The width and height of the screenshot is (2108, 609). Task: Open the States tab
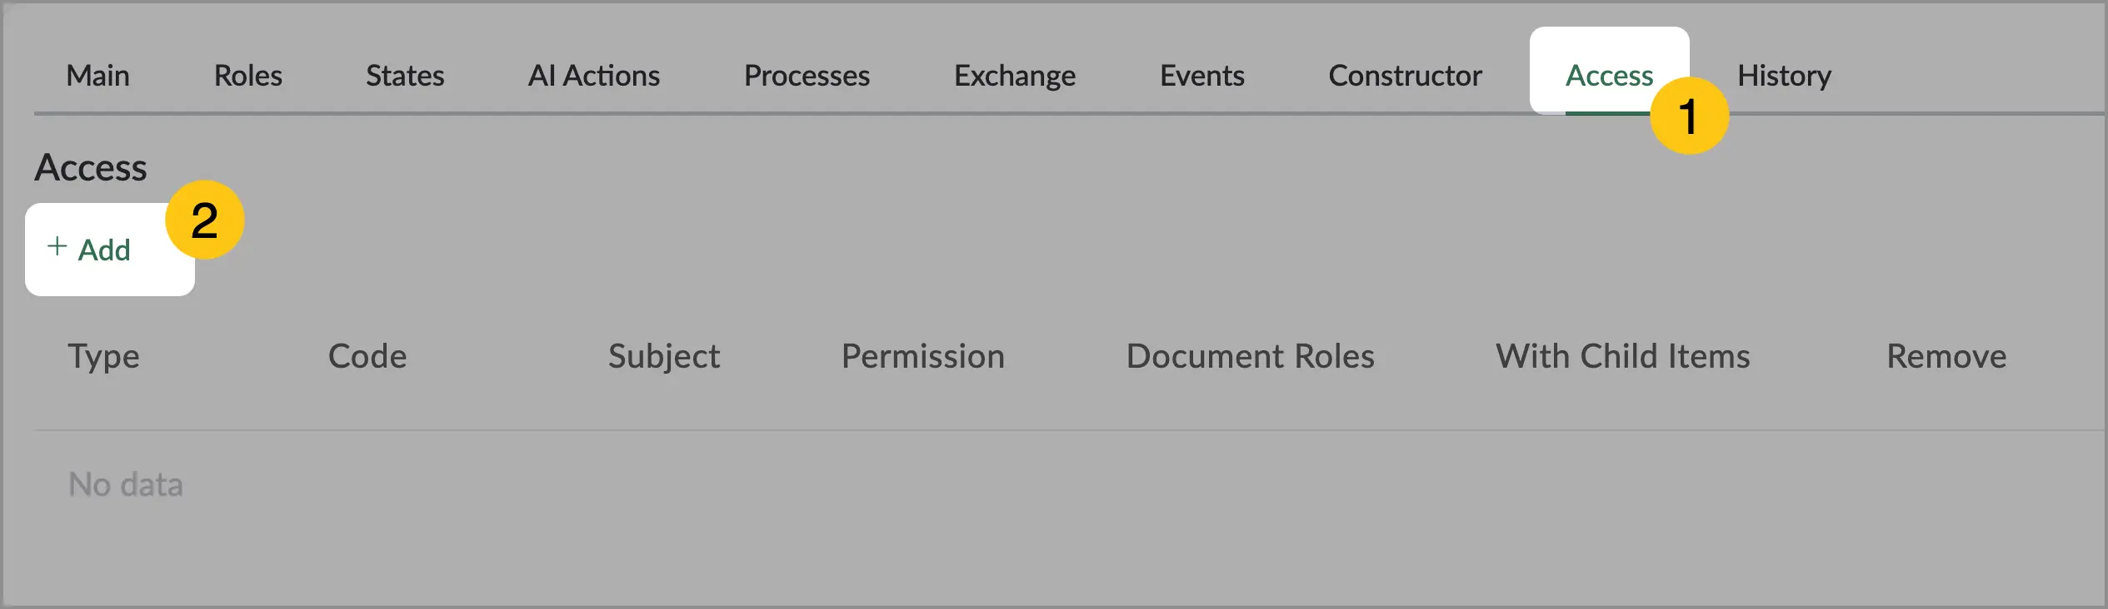pos(405,76)
